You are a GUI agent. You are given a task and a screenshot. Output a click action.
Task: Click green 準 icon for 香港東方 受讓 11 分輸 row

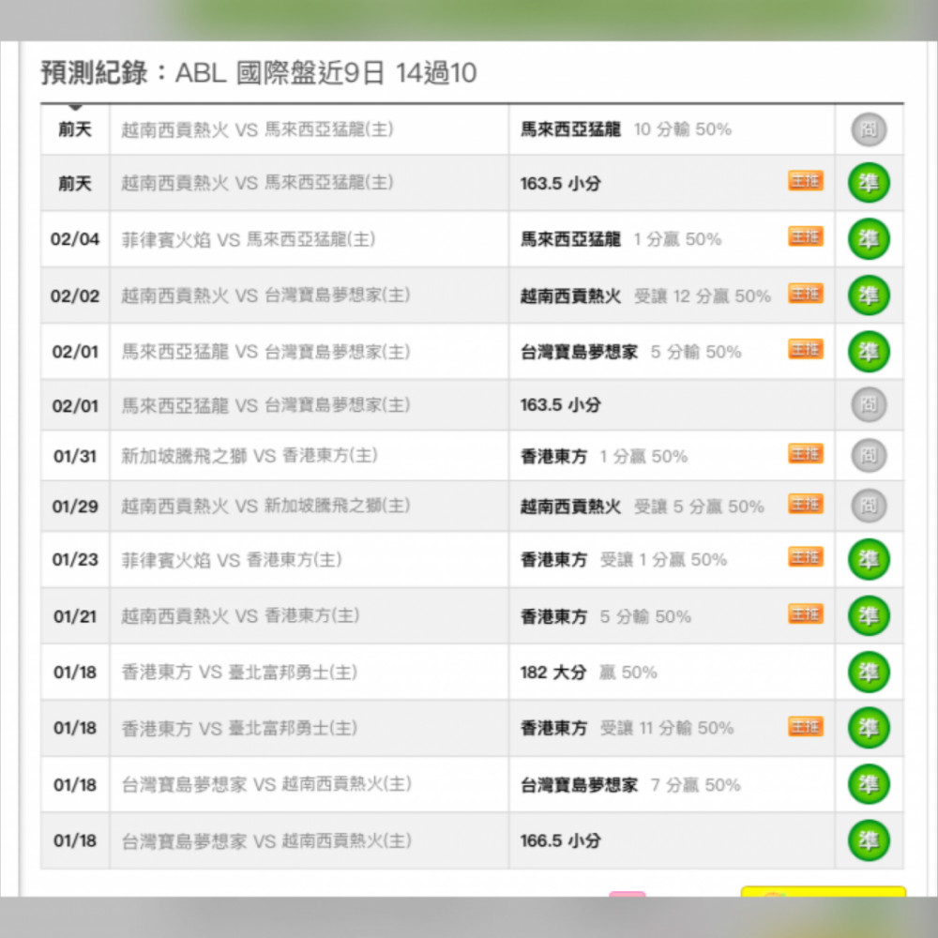(x=869, y=728)
